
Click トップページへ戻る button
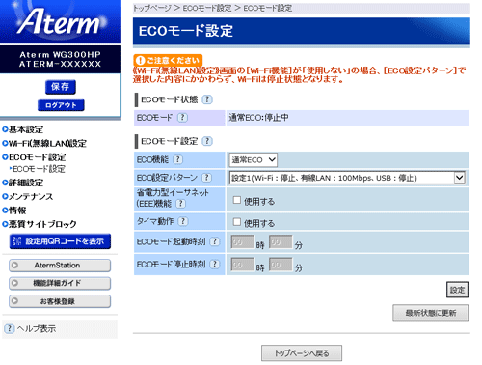click(302, 353)
